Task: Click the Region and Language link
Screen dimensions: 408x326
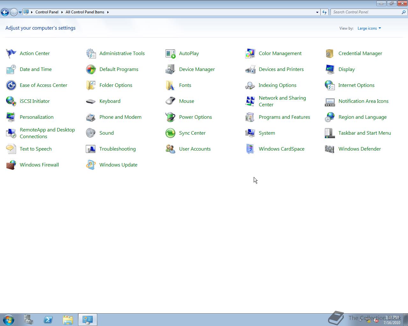Action: pos(362,117)
